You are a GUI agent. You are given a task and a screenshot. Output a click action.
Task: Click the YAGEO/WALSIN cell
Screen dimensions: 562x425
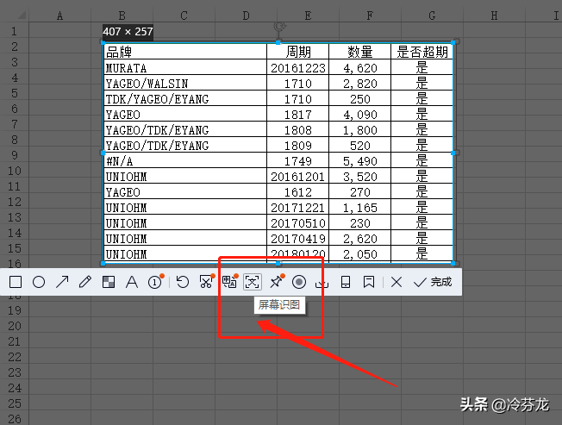(x=185, y=83)
